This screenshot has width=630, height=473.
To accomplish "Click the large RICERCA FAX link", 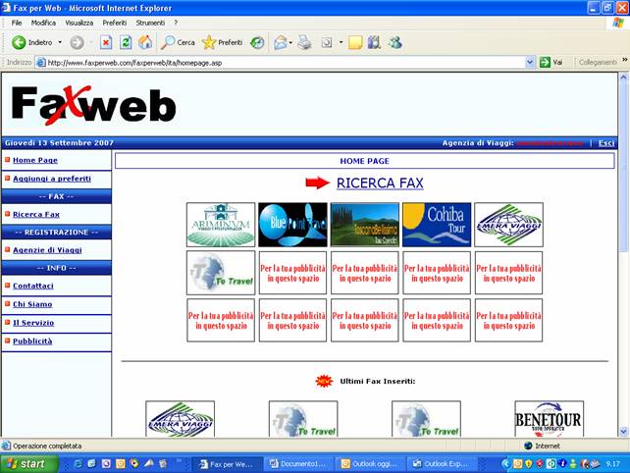I will tap(380, 184).
